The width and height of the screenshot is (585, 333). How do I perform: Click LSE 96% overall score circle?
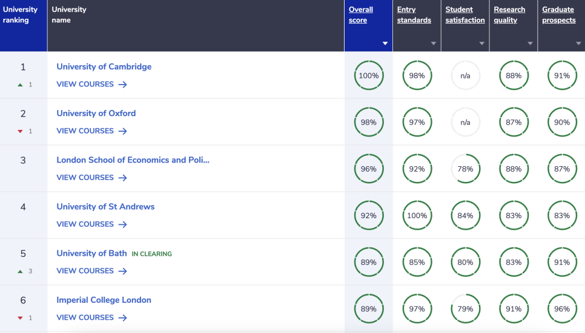tap(369, 169)
